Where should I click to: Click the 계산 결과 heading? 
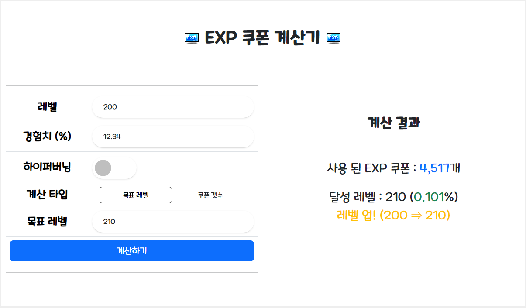[394, 123]
